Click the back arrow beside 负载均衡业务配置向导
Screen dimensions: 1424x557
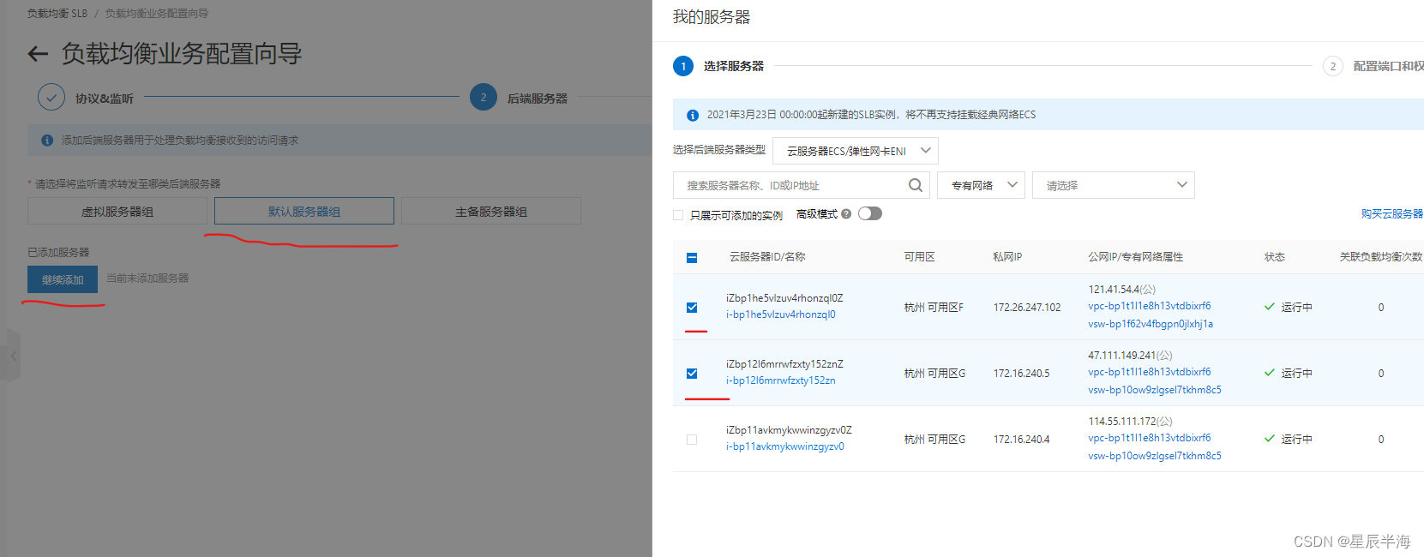tap(38, 54)
